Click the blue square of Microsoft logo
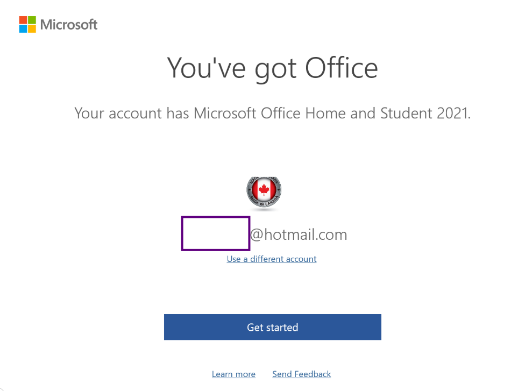 [23, 29]
